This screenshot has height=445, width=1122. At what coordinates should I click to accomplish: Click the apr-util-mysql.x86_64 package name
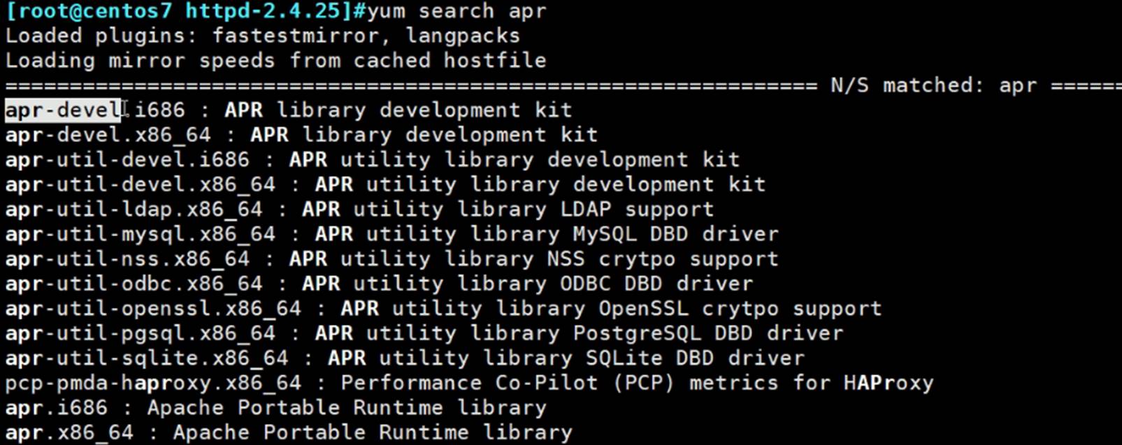click(140, 234)
